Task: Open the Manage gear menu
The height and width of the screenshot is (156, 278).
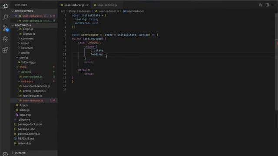Action: [5, 154]
